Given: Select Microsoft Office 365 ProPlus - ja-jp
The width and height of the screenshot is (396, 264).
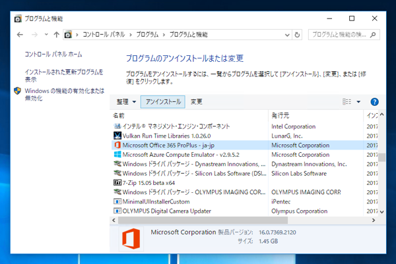Looking at the screenshot, I should (244, 145).
